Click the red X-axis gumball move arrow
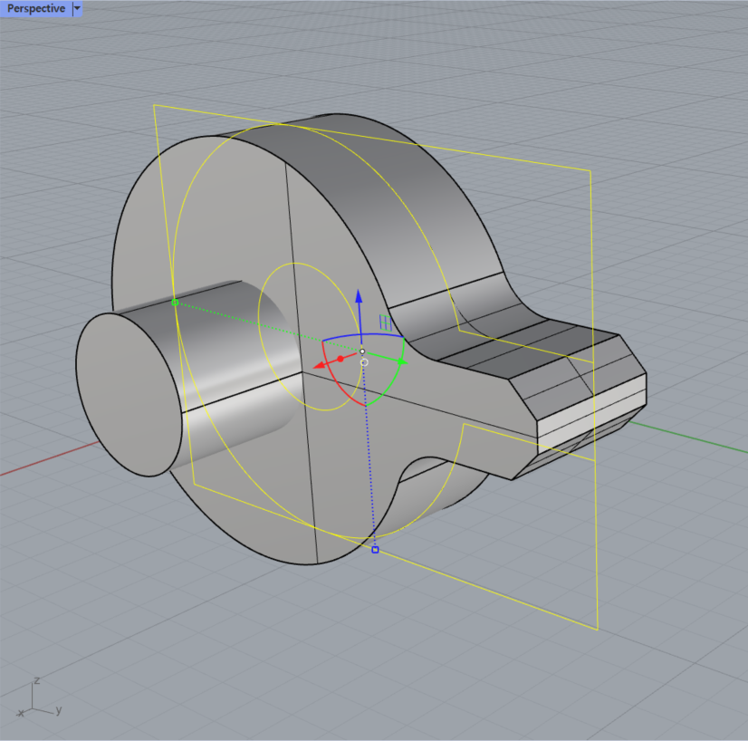The height and width of the screenshot is (741, 748). (320, 365)
